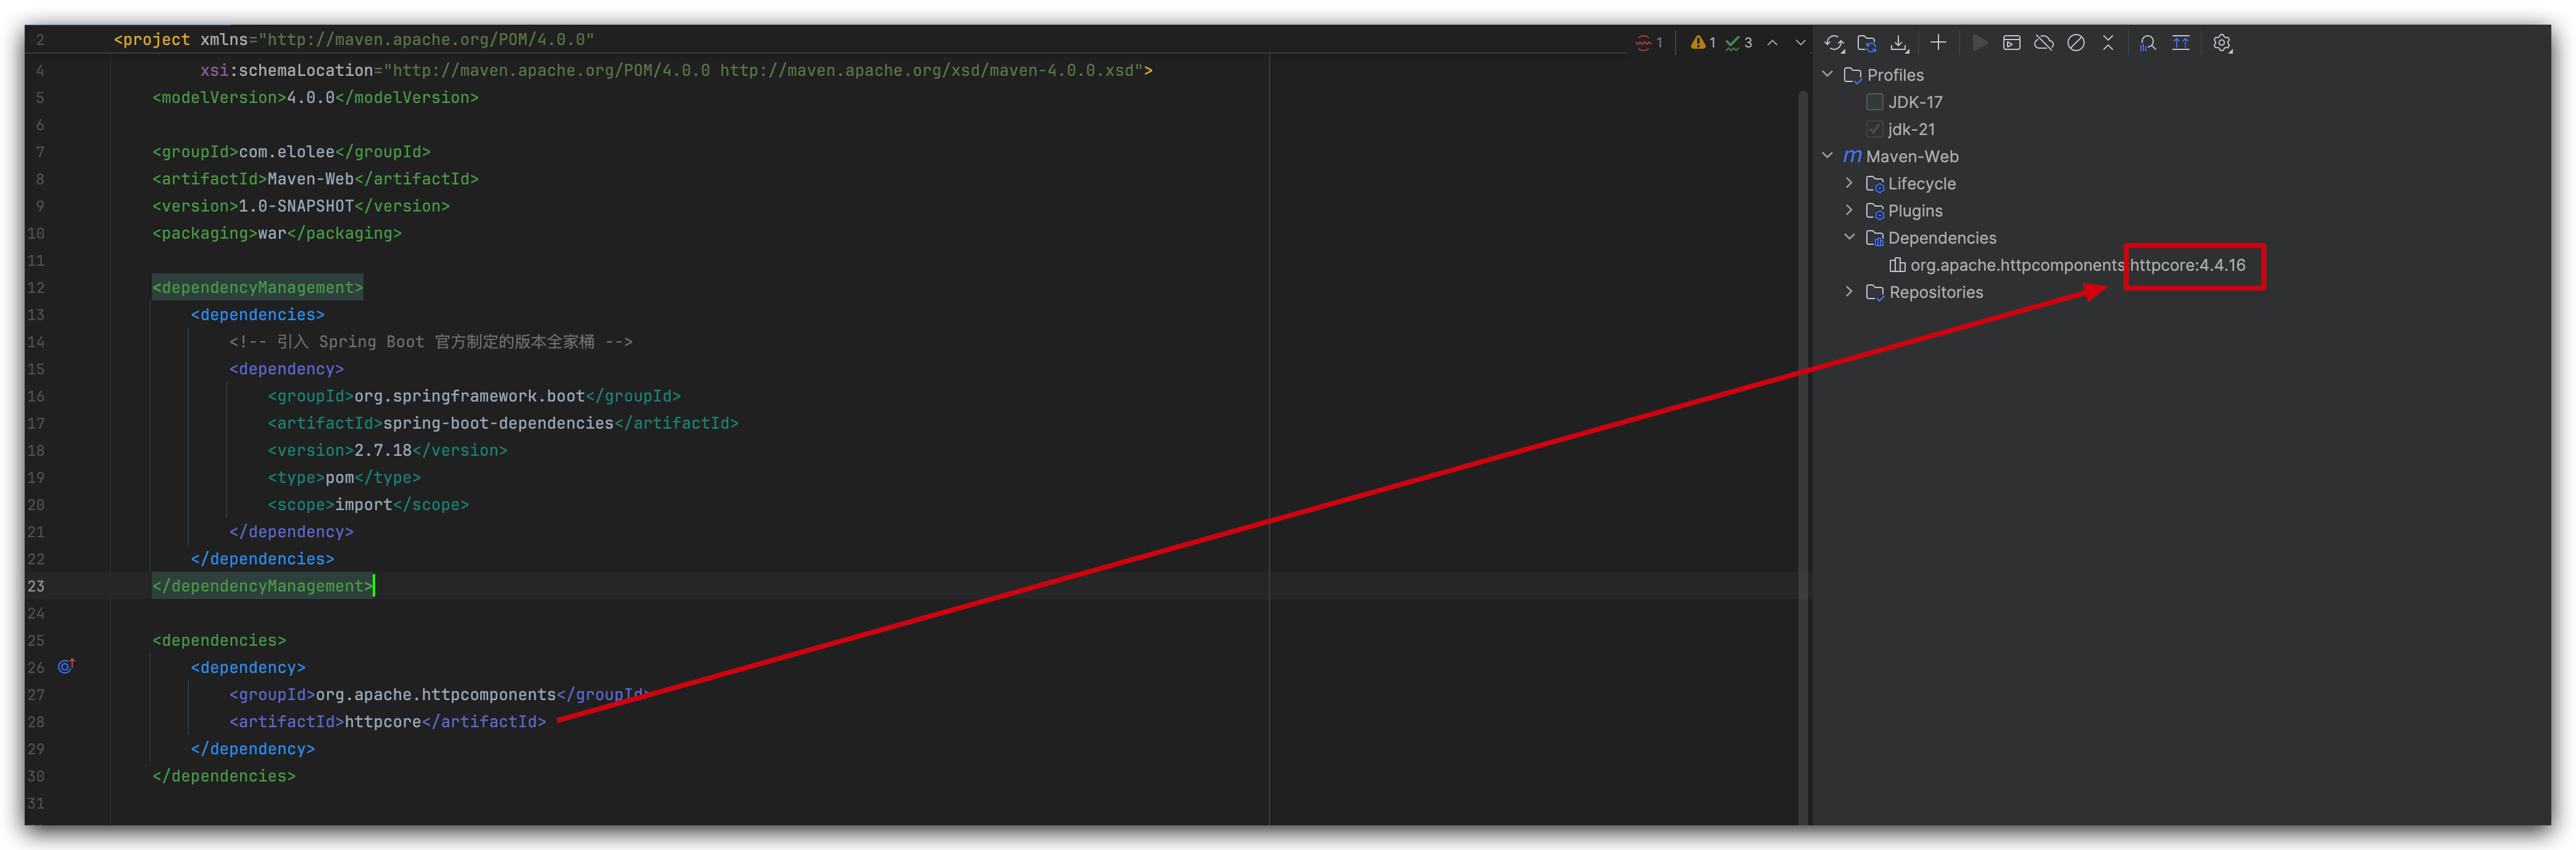
Task: Expand the Repositories node
Action: 1849,291
